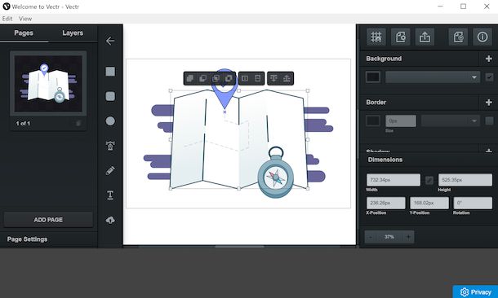Toggle the Background fill checkbox
This screenshot has width=498, height=298.
489,77
